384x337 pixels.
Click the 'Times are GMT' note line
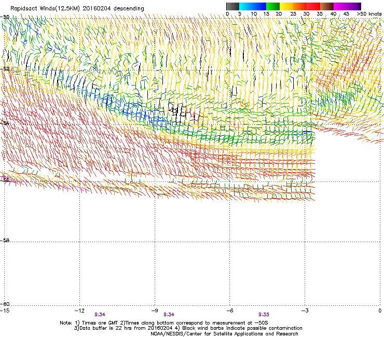164,323
